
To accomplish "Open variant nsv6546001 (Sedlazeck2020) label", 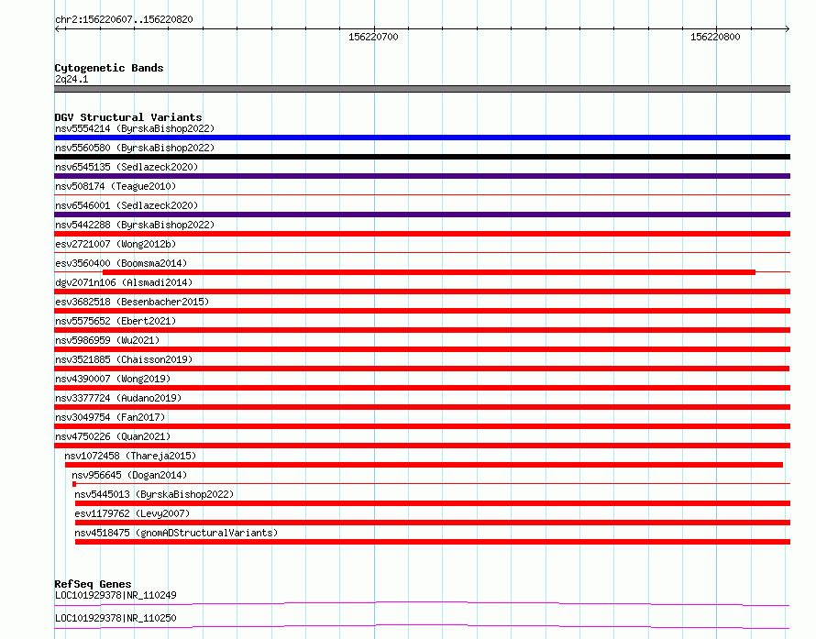I will click(127, 205).
